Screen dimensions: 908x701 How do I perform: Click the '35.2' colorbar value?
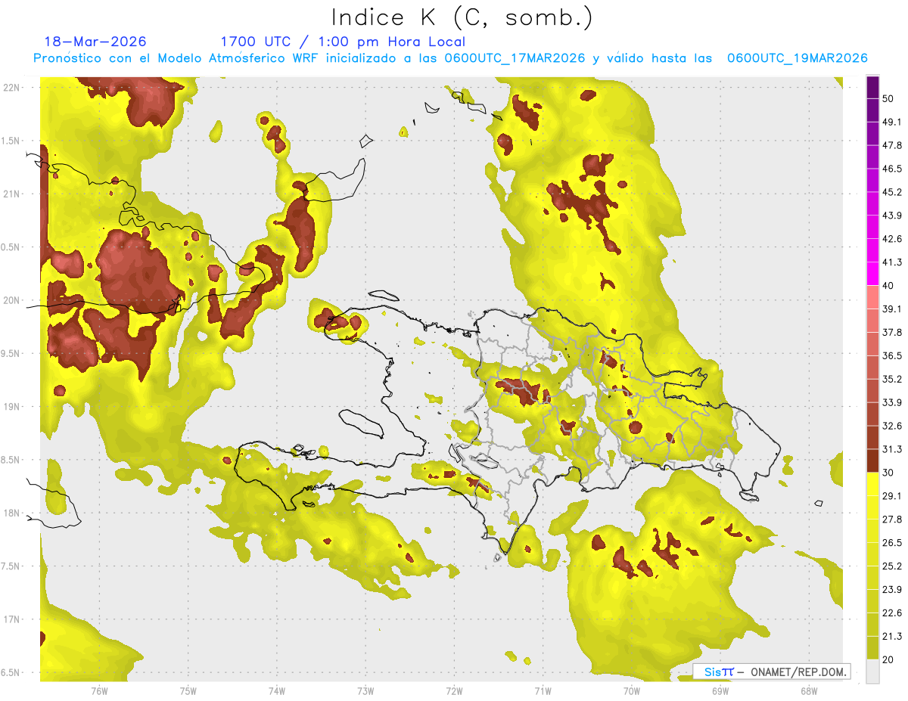coord(892,379)
